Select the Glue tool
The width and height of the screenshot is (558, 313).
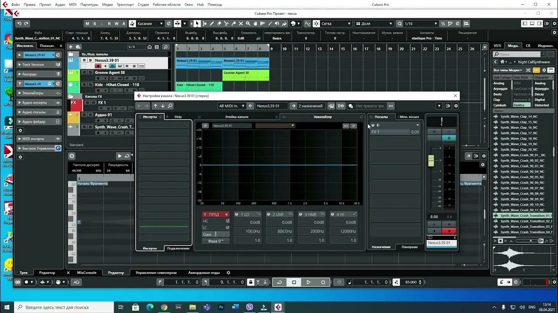pyautogui.click(x=234, y=23)
